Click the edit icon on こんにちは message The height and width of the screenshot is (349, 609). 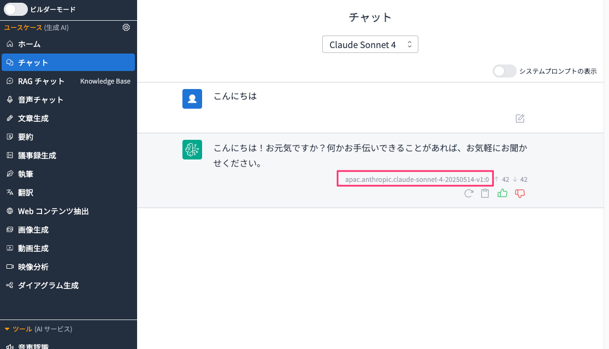[519, 119]
